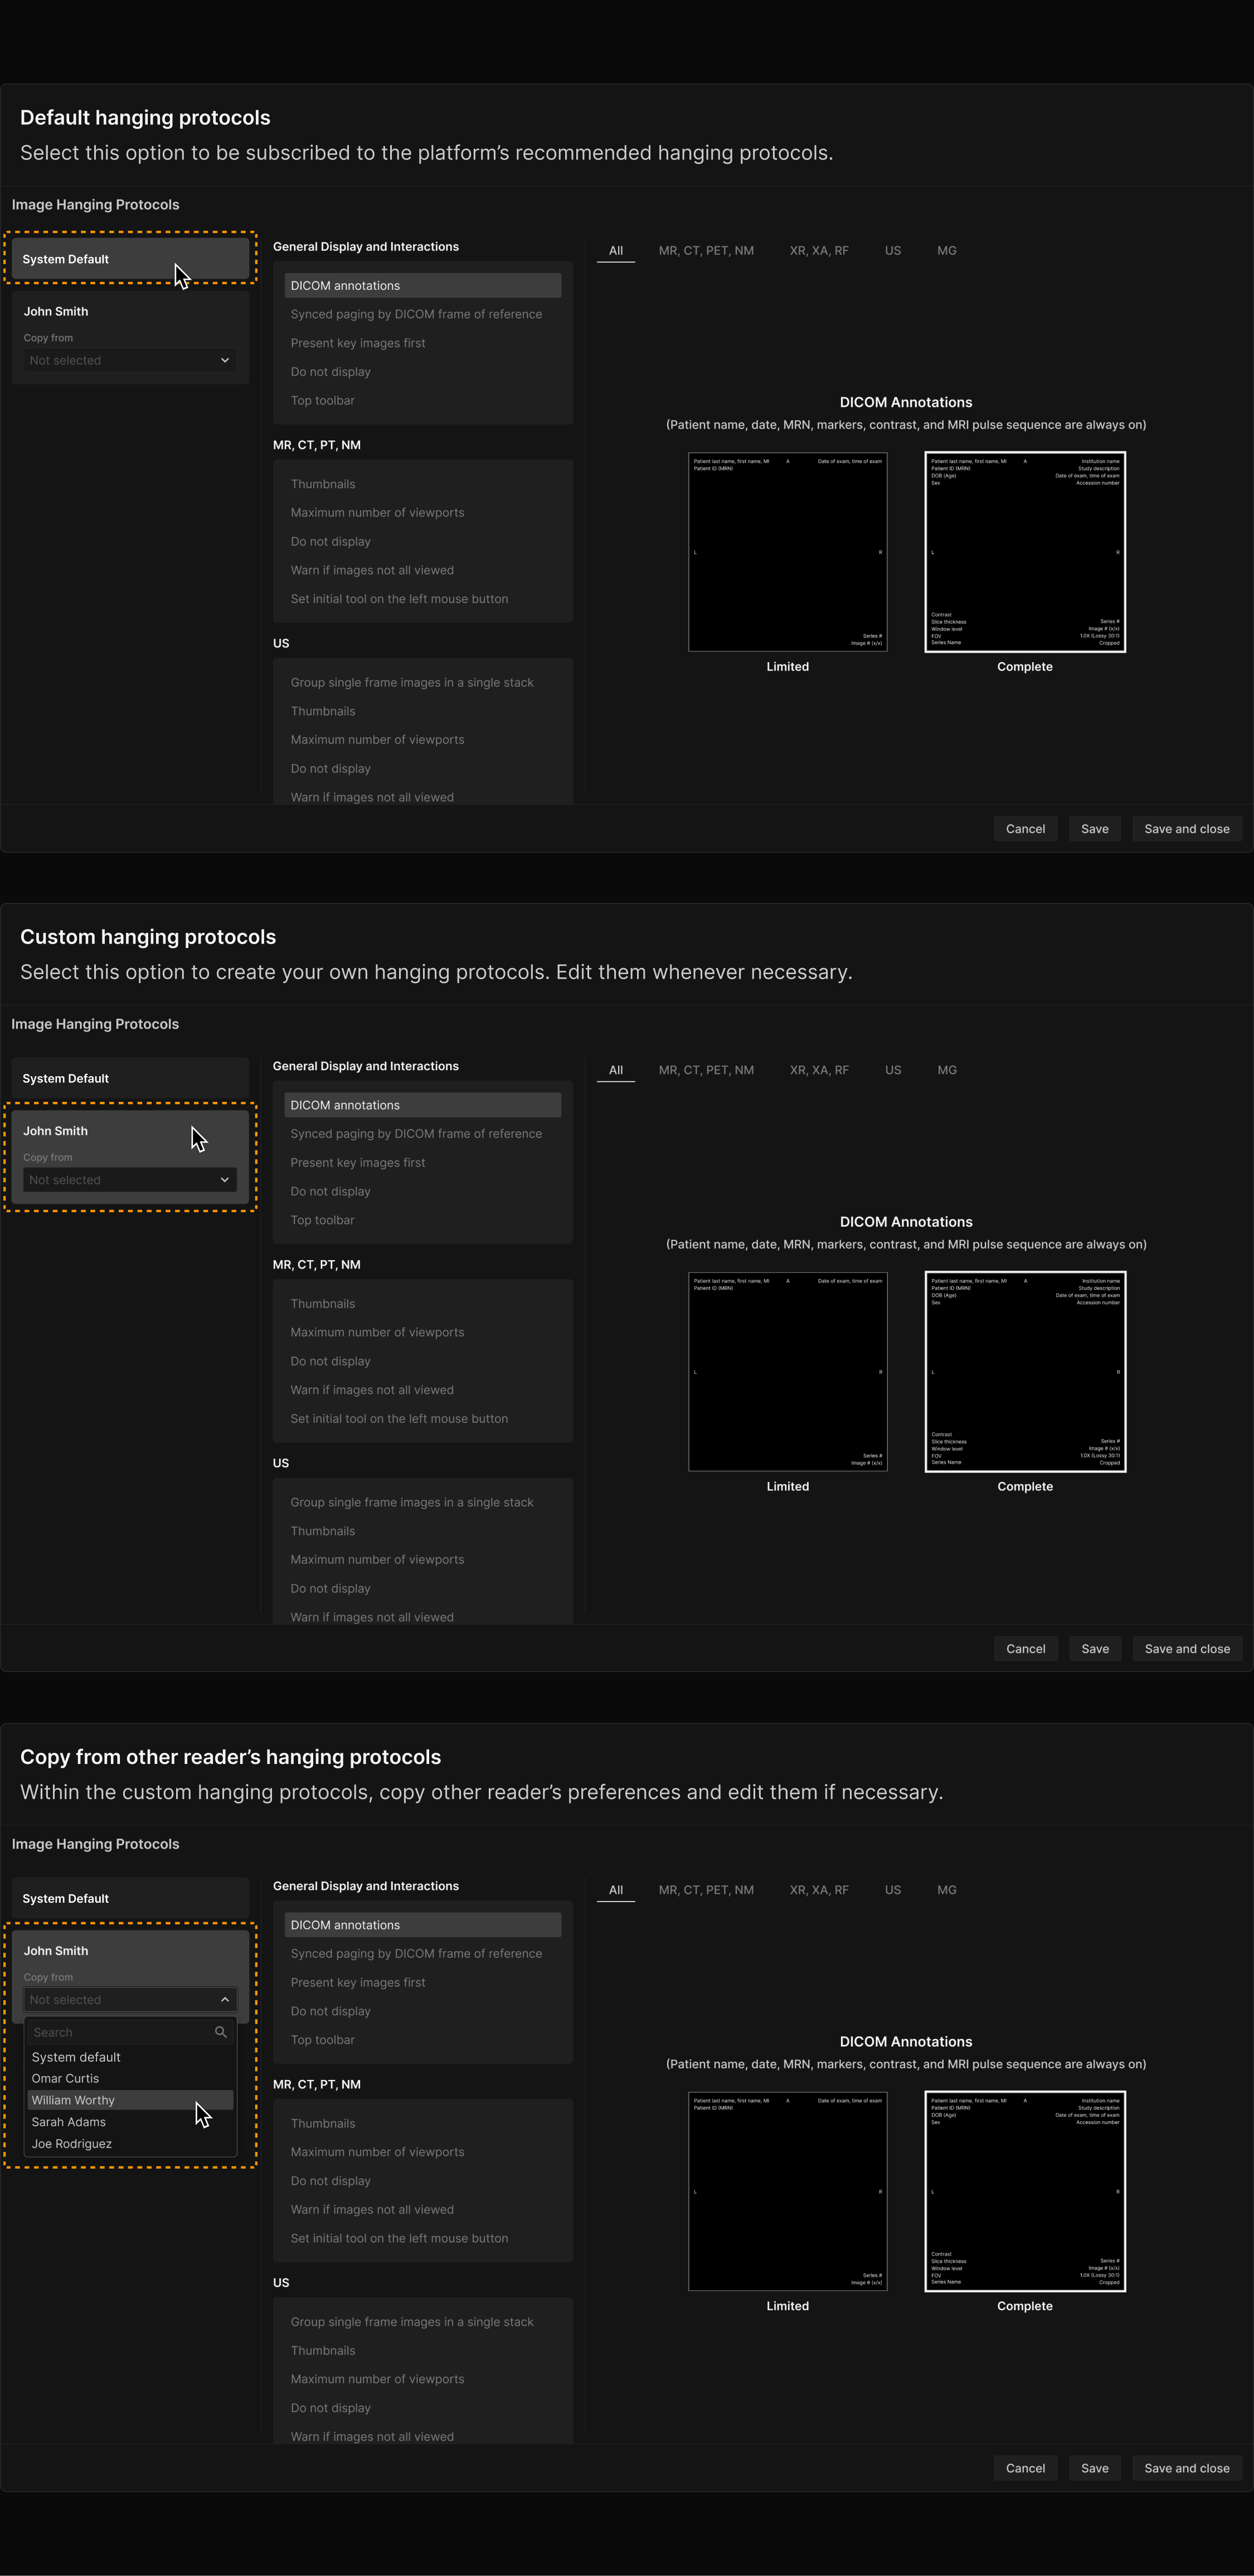Viewport: 1254px width, 2576px height.
Task: Switch to All tab in Default hanging protocols panel
Action: click(616, 251)
